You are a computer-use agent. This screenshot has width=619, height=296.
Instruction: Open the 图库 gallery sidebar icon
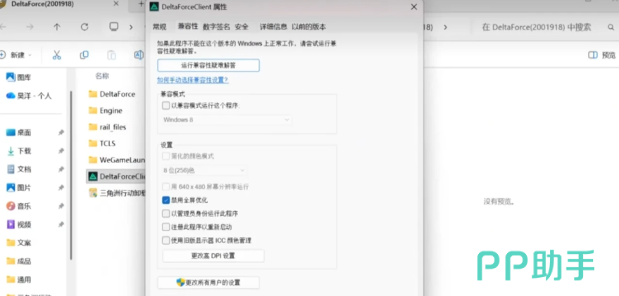tap(11, 77)
